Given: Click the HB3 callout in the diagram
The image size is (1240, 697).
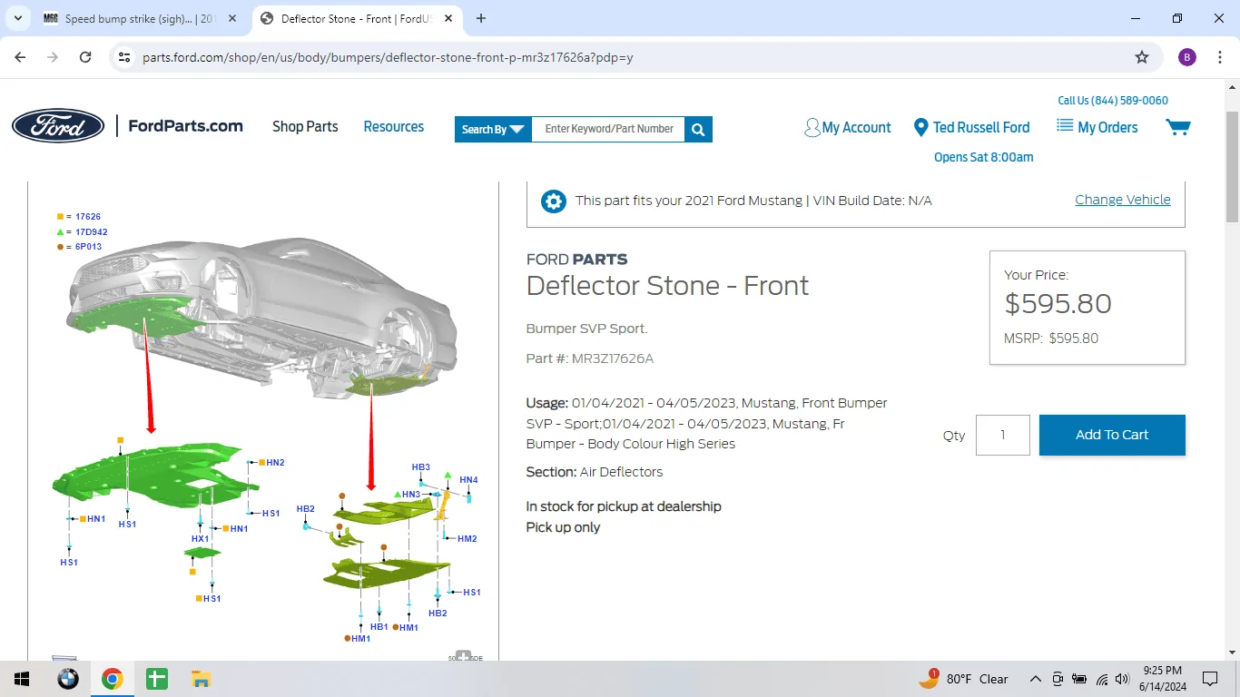Looking at the screenshot, I should pyautogui.click(x=420, y=467).
